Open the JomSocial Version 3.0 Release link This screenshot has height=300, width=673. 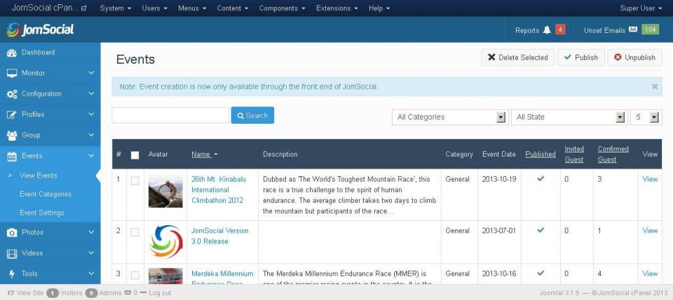(219, 236)
